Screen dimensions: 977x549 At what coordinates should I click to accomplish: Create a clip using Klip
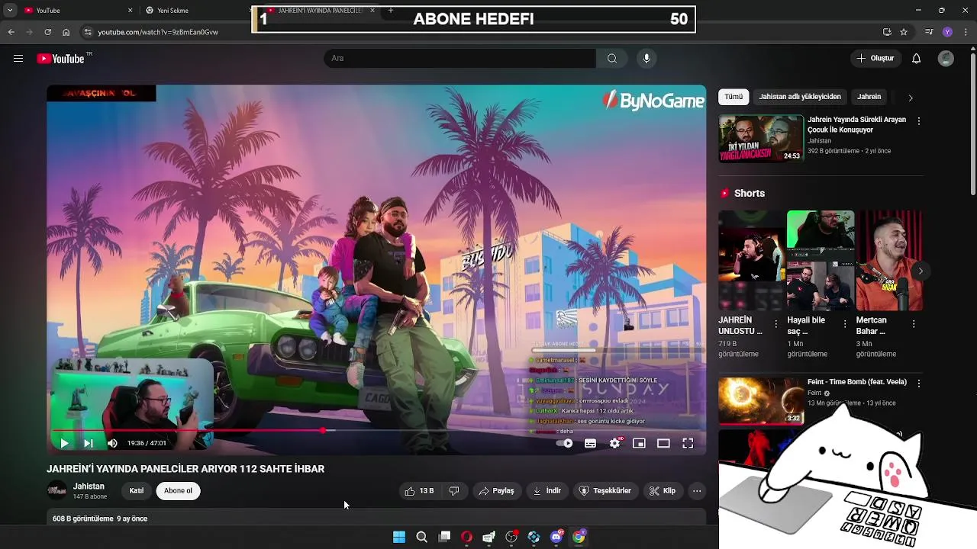(663, 491)
